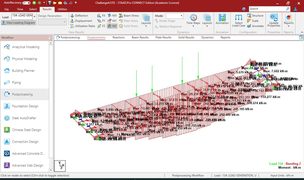Expand the Load case dropdown
Viewport: 304px width, 180px height.
point(34,16)
